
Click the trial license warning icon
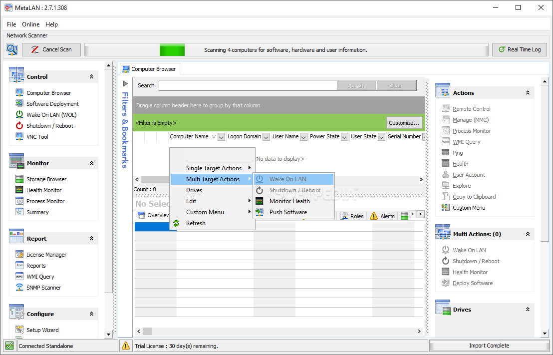tap(126, 346)
